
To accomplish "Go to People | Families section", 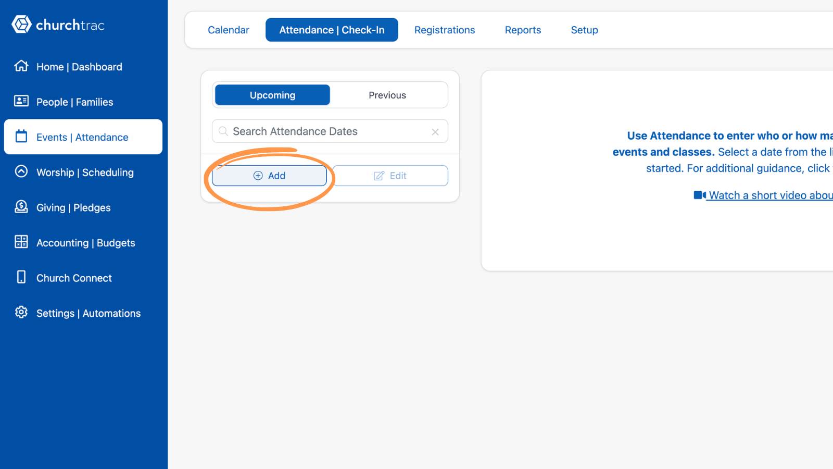I will pos(83,102).
